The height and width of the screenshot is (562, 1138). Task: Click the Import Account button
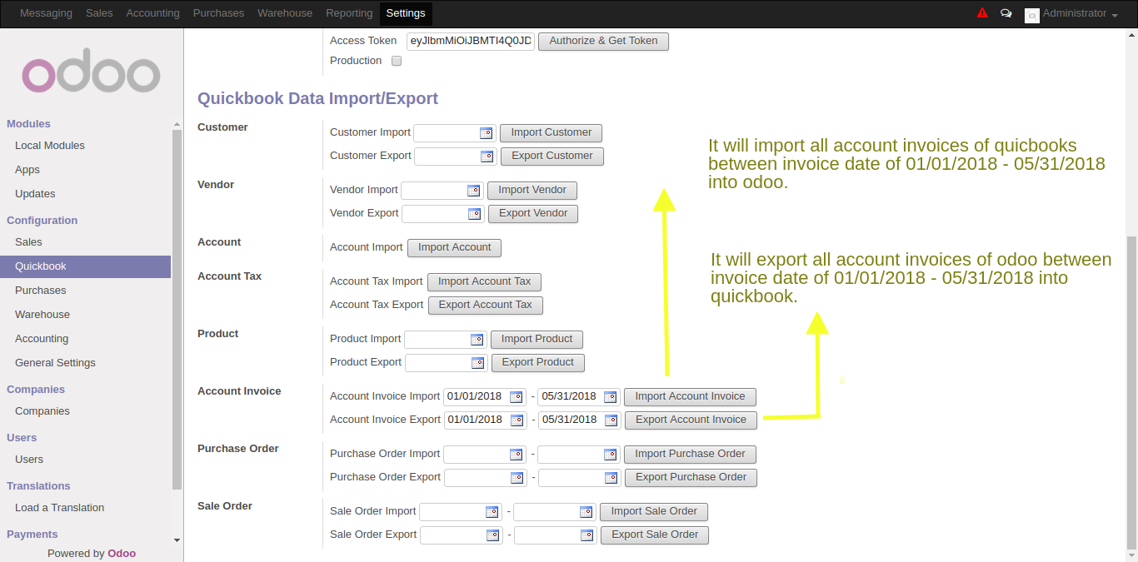coord(455,248)
